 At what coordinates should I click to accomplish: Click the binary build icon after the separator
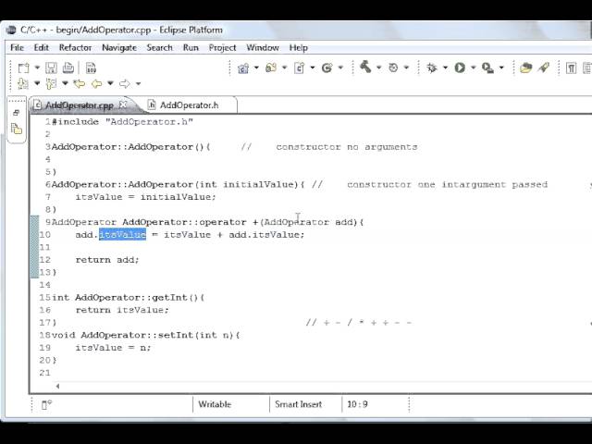[x=91, y=68]
